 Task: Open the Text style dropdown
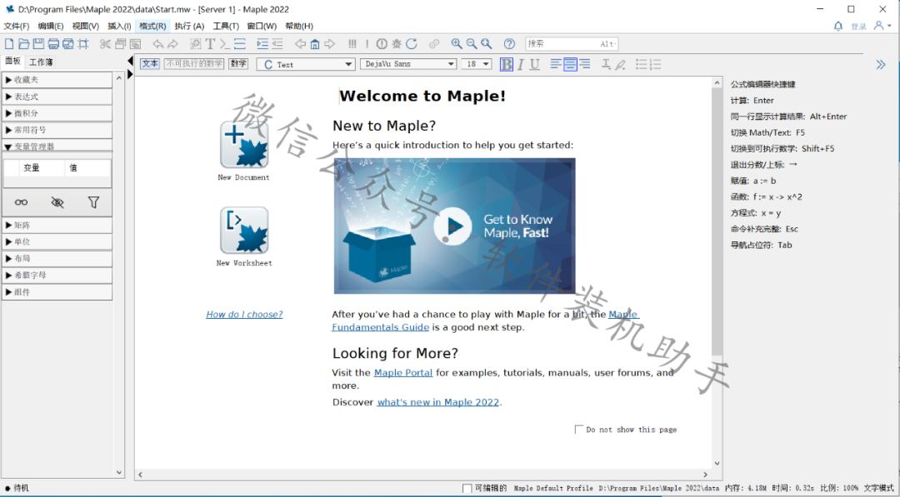click(x=306, y=64)
